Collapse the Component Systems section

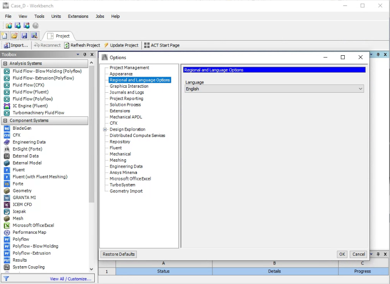(x=5, y=121)
